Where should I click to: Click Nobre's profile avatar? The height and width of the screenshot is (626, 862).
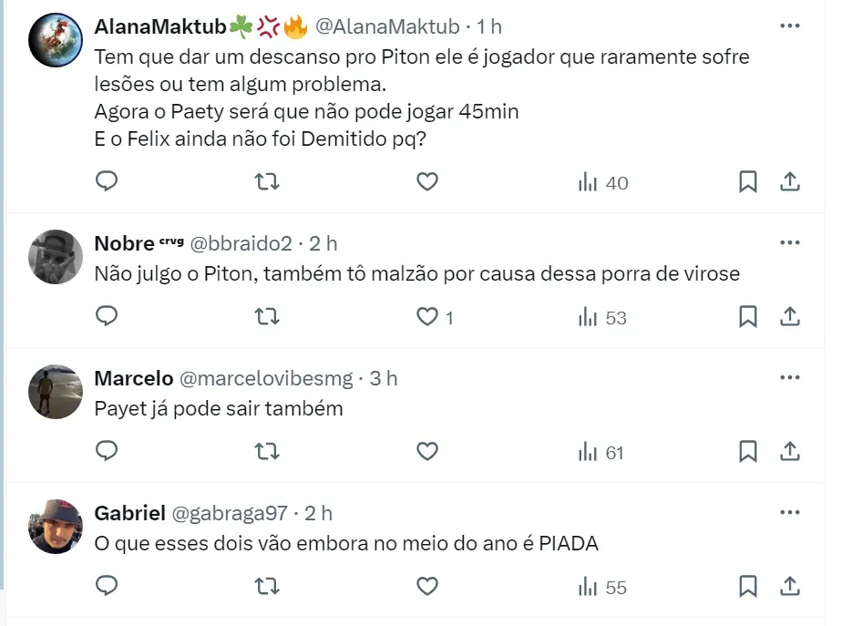click(56, 256)
